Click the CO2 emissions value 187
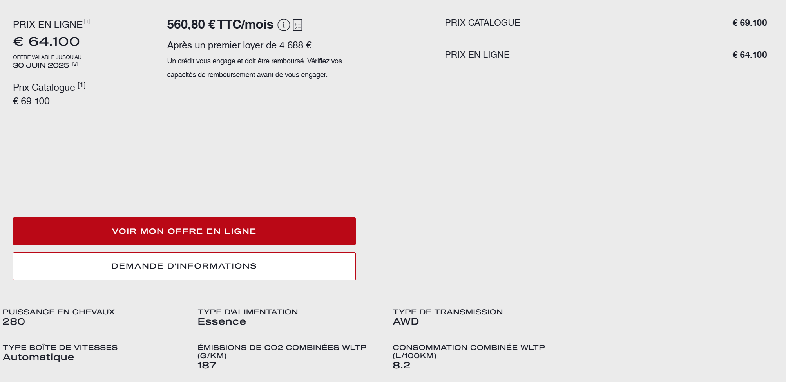 tap(206, 365)
